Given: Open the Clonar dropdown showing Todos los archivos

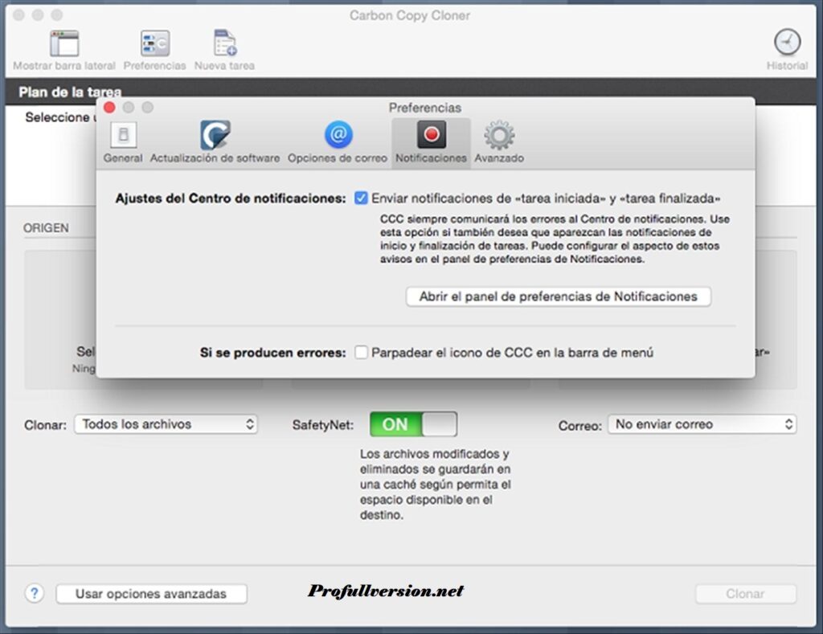Looking at the screenshot, I should [166, 423].
